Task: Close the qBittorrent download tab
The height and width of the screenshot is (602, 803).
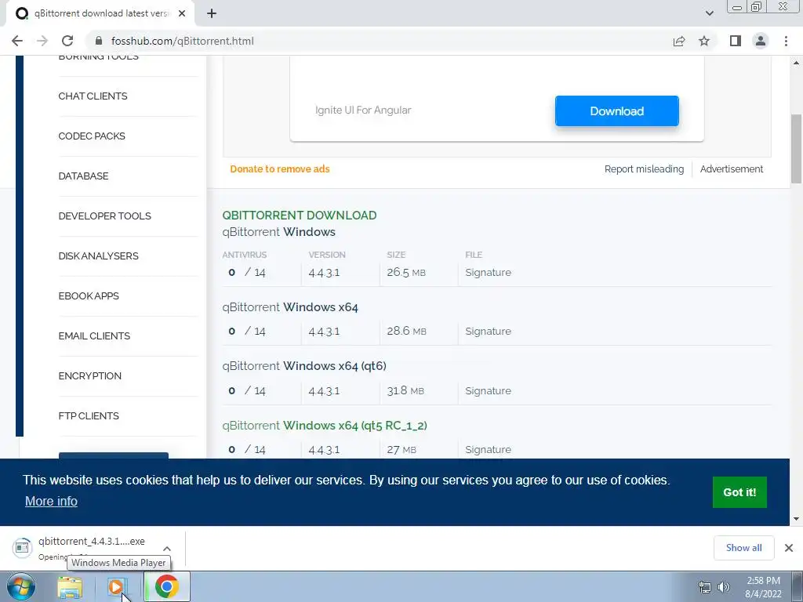Action: (182, 13)
